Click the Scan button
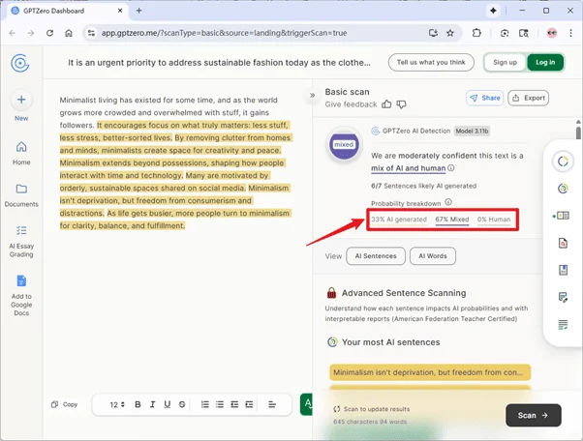 click(534, 415)
